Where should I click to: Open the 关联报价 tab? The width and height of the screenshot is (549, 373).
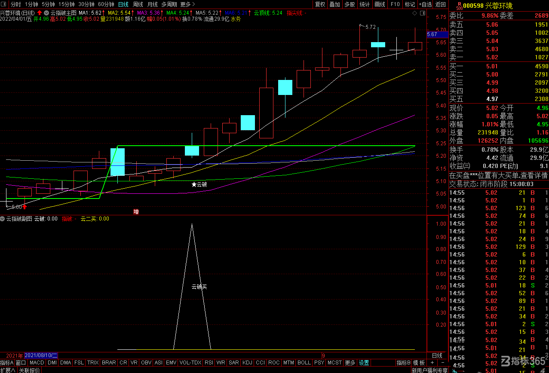[29, 370]
